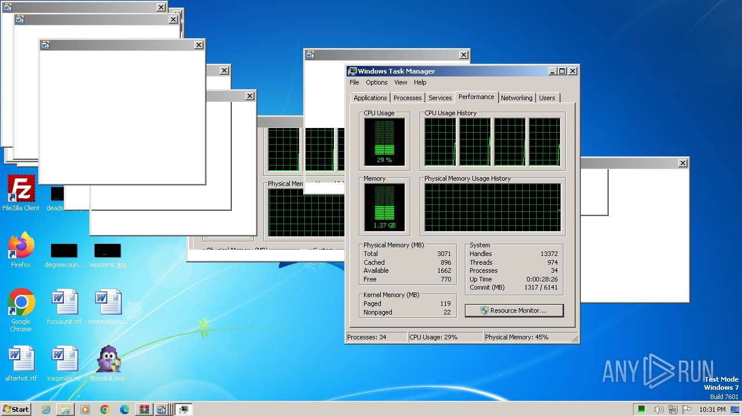This screenshot has height=417, width=742.
Task: Switch to the Users tab
Action: click(x=547, y=98)
